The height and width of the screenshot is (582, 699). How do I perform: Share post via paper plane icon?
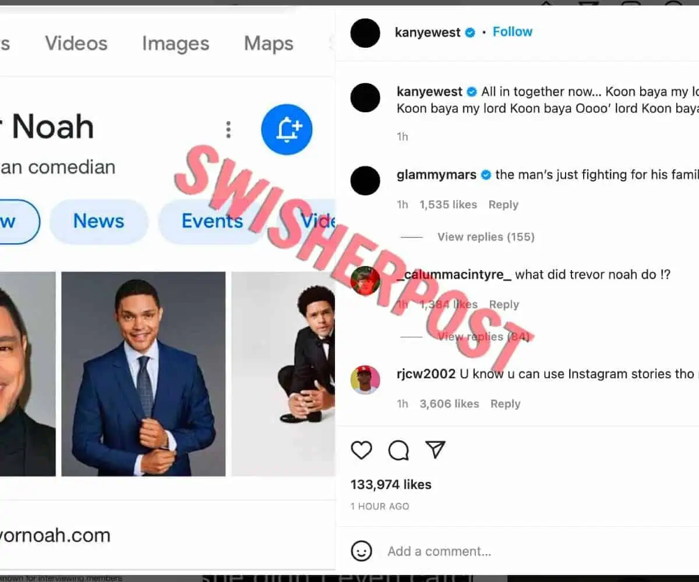(x=435, y=449)
